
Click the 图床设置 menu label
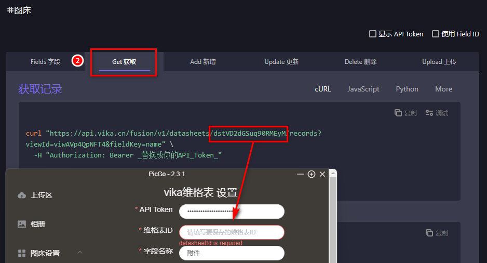click(x=45, y=253)
